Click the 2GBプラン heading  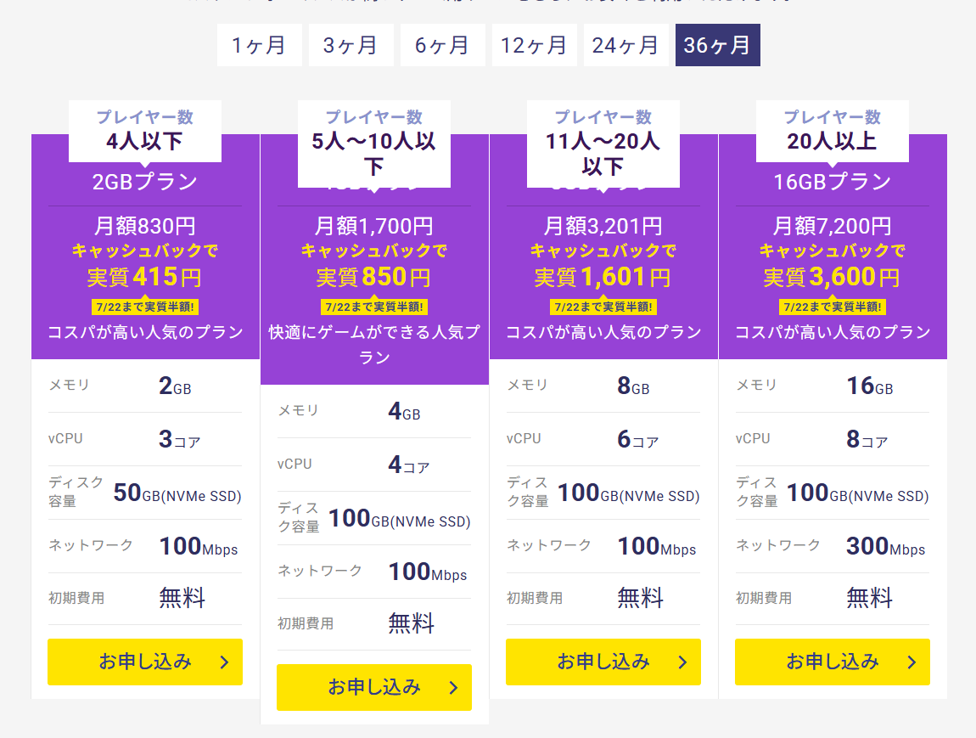pos(145,182)
